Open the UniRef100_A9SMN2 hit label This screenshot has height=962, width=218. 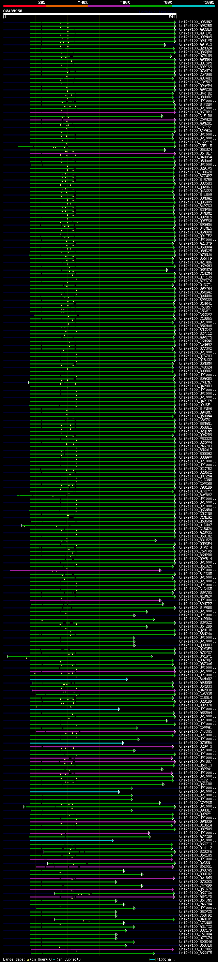pos(196,22)
